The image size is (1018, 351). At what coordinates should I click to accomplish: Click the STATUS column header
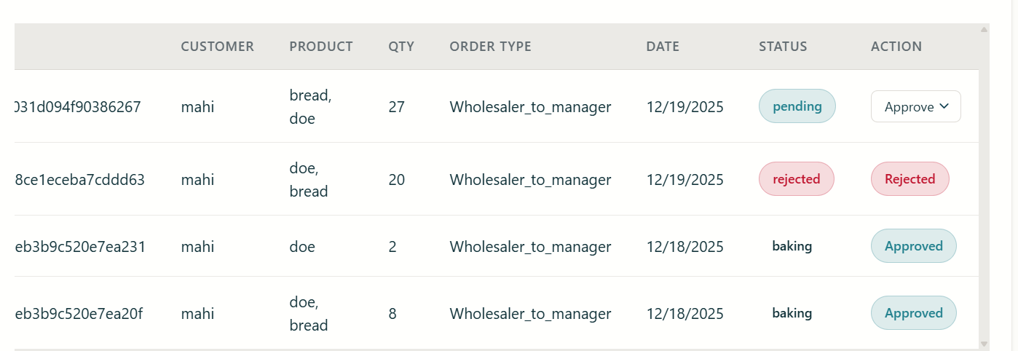click(783, 47)
